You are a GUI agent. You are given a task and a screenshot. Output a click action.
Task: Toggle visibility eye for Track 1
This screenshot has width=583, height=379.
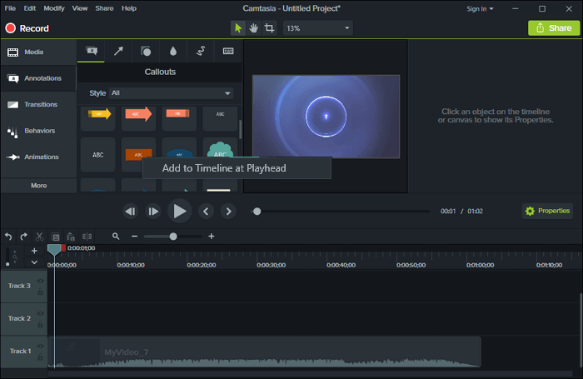point(40,346)
